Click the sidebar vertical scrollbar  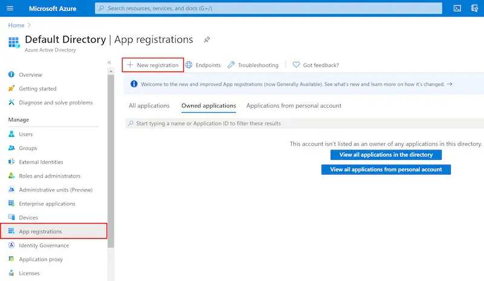[111, 161]
